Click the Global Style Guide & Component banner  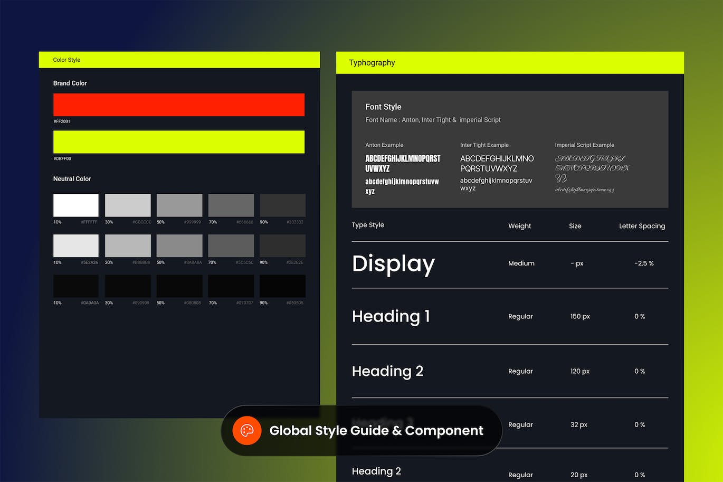[x=361, y=430]
